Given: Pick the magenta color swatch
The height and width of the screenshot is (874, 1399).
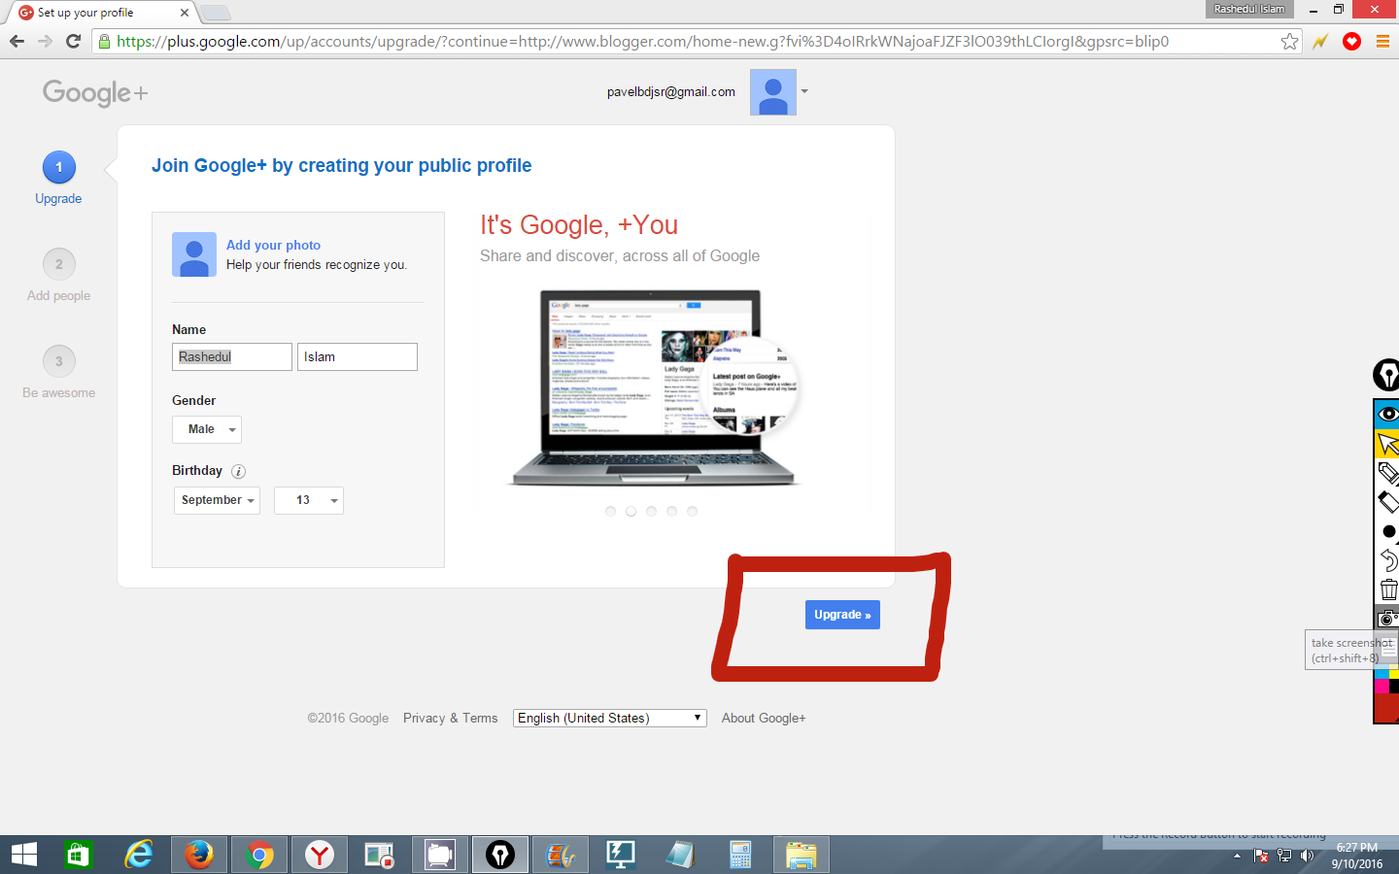Looking at the screenshot, I should click(1382, 686).
